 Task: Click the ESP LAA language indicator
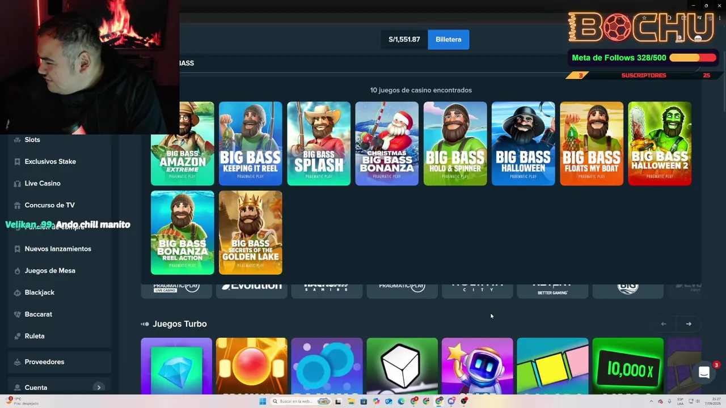[x=681, y=401]
